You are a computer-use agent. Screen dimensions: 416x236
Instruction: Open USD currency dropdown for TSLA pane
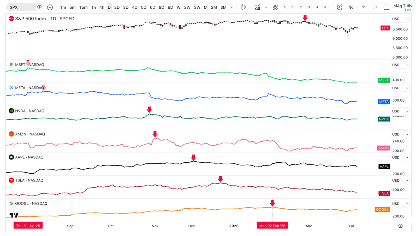[x=400, y=180]
